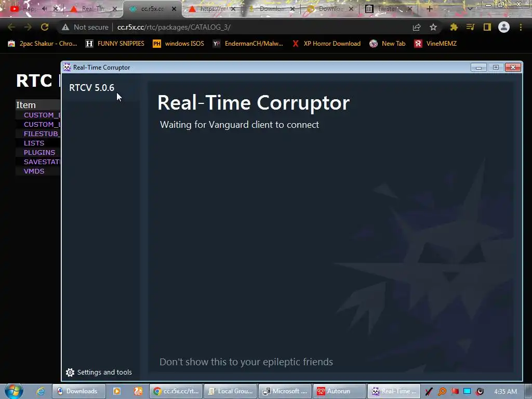Switch to Real-Time taskbar button

click(394, 391)
